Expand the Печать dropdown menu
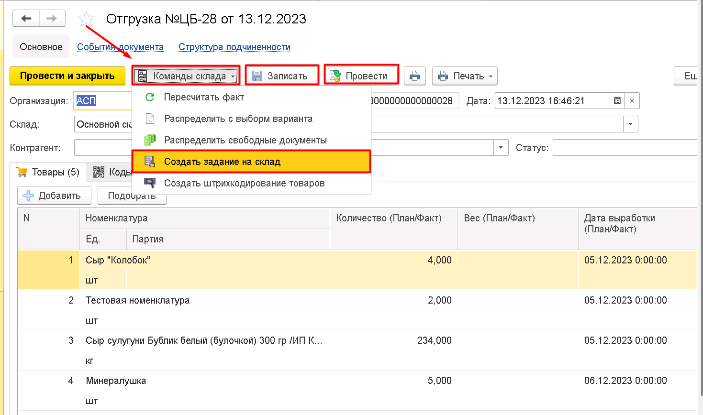This screenshot has height=415, width=703. point(465,76)
